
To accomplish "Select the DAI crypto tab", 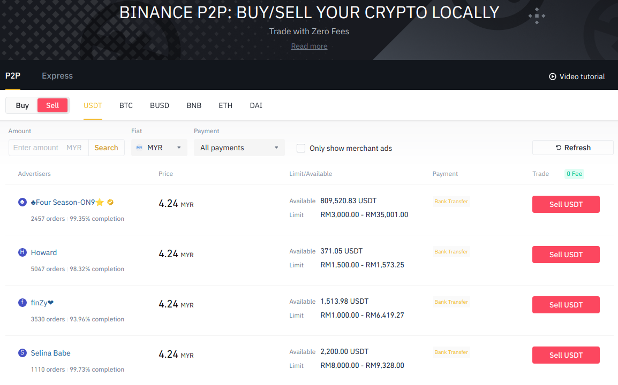I will click(256, 105).
